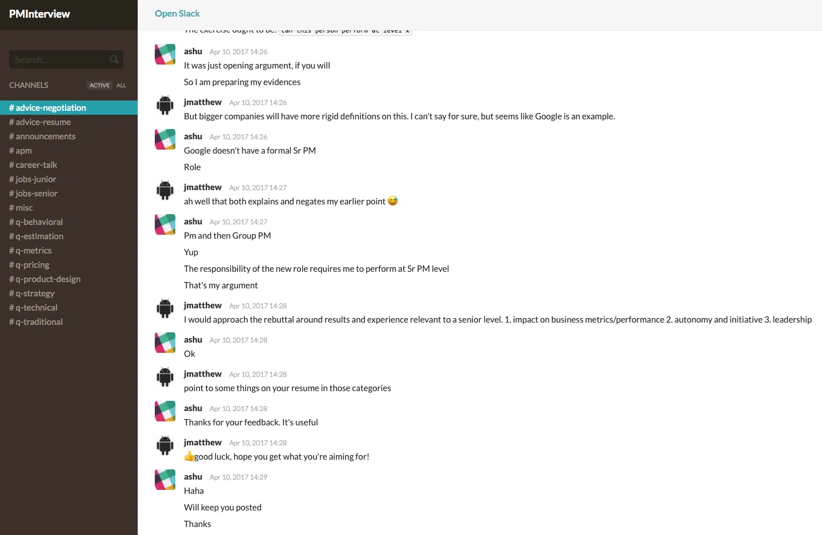Click the PMInterview workspace title
Image resolution: width=822 pixels, height=535 pixels.
(39, 14)
